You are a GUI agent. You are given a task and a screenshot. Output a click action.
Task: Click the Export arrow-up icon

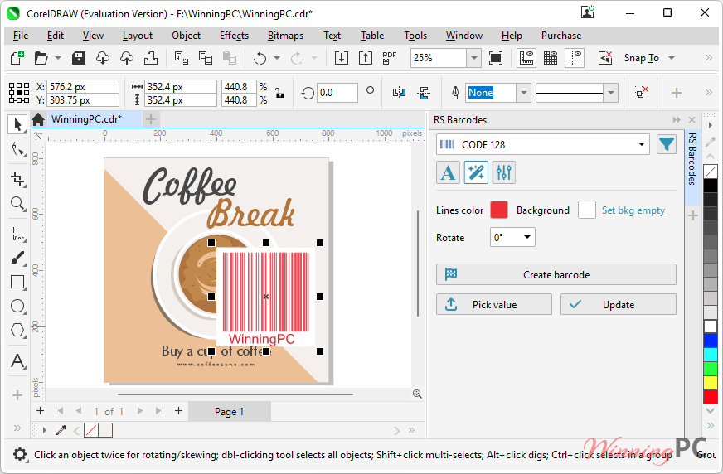pos(366,58)
